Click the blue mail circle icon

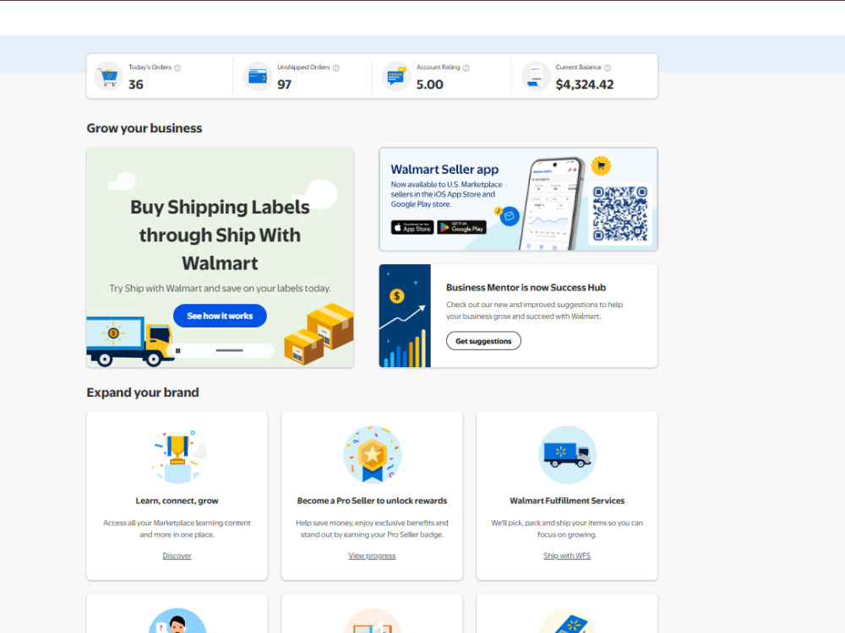(510, 216)
